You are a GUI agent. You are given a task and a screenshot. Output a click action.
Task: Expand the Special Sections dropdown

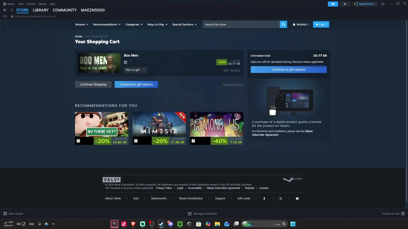tap(184, 24)
